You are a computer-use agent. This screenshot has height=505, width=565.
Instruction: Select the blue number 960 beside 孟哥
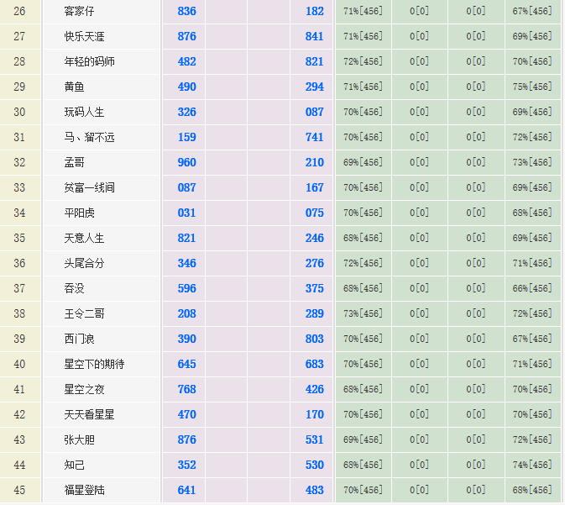(186, 162)
